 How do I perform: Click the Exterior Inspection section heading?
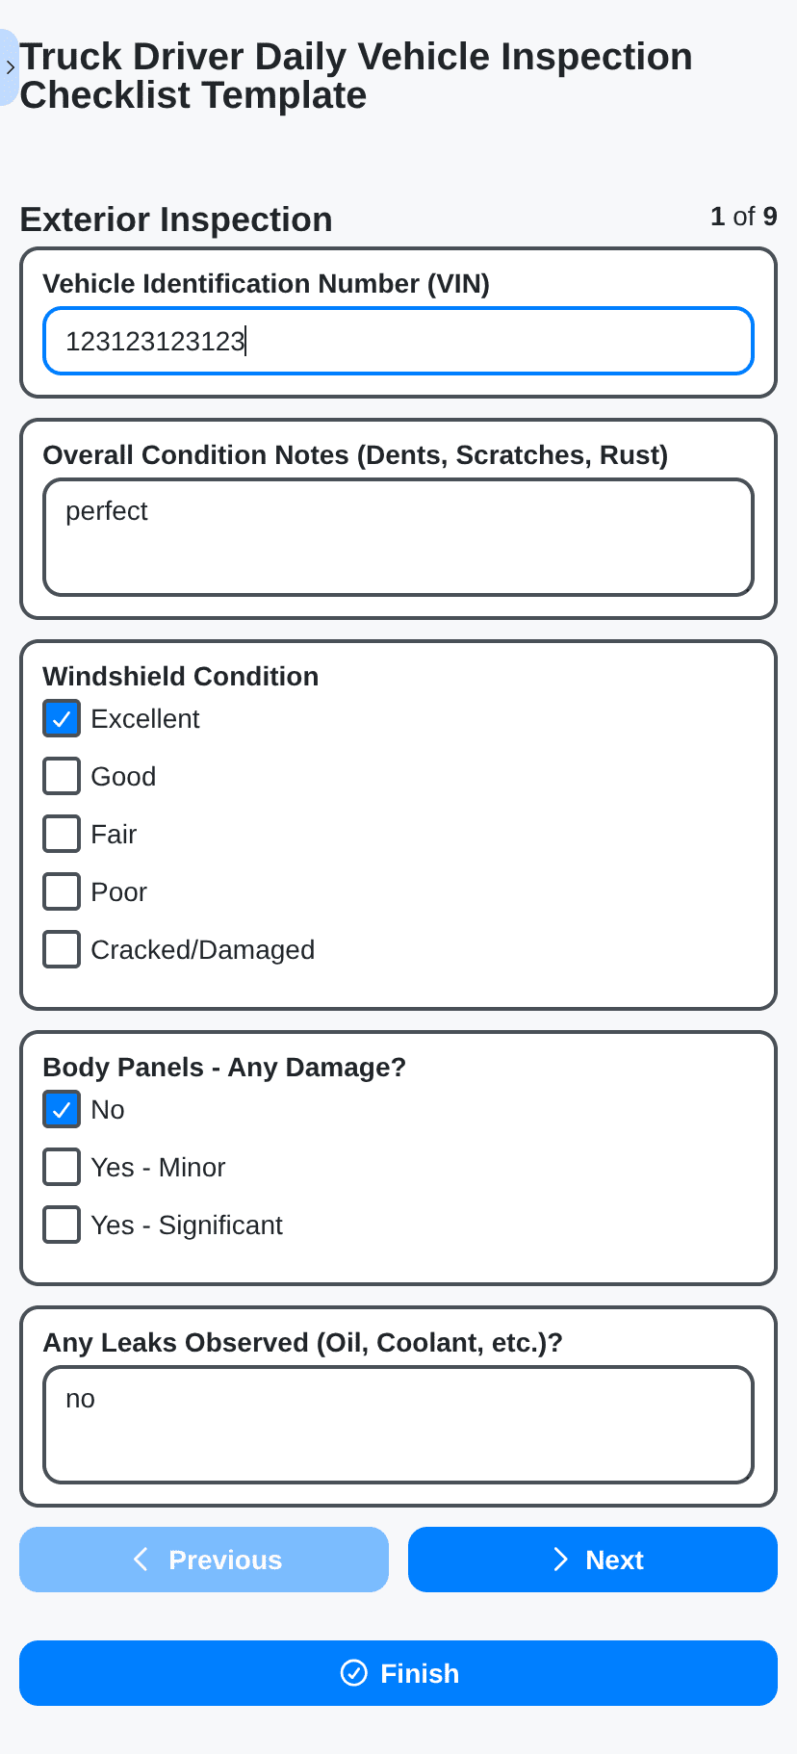(176, 219)
